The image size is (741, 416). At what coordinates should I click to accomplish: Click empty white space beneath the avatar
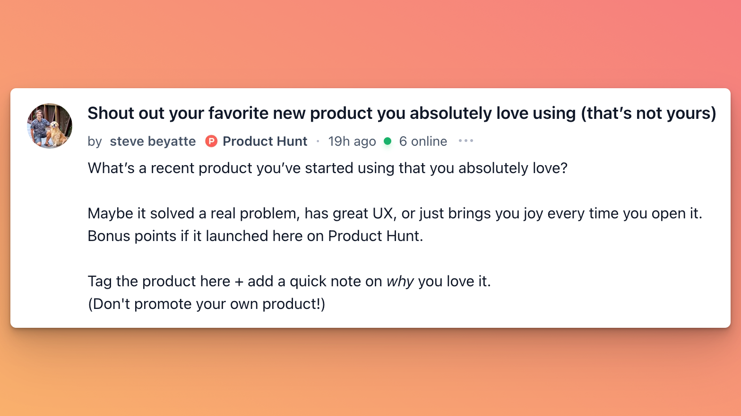pos(50,236)
